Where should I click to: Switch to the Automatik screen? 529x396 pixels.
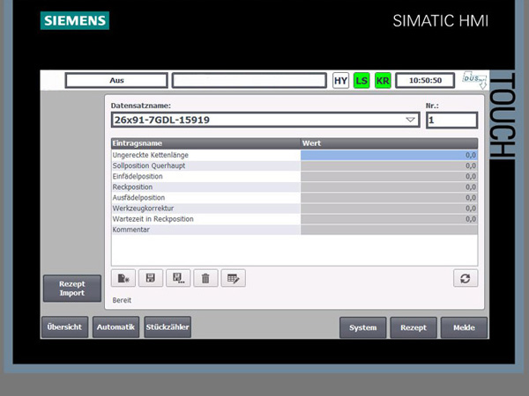[x=115, y=327]
